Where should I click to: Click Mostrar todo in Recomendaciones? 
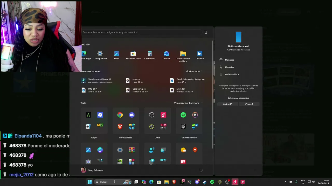194,71
